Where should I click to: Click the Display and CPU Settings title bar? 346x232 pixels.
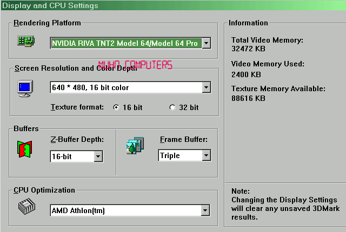173,5
